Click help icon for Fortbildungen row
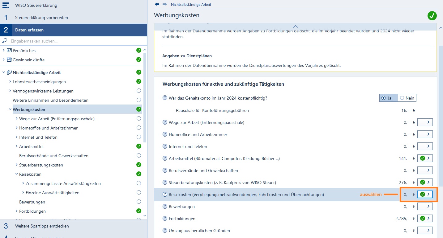This screenshot has width=443, height=238. pos(165,219)
